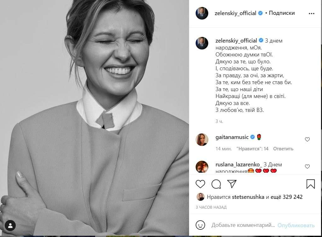This screenshot has width=322, height=237.
Task: Like gaitanamusic's comment with the heart
Action: [x=307, y=139]
